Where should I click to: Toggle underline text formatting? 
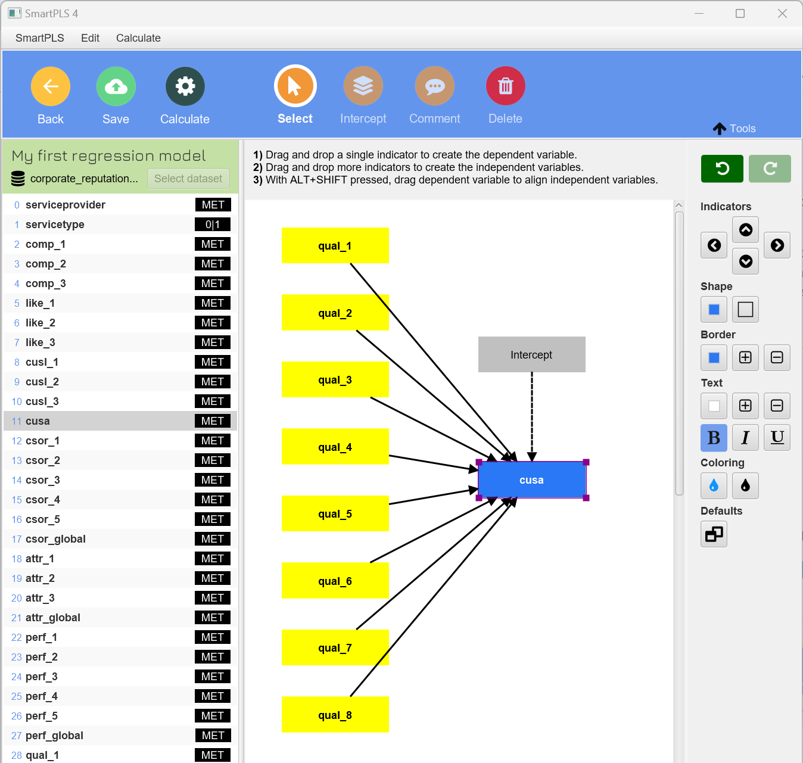777,438
